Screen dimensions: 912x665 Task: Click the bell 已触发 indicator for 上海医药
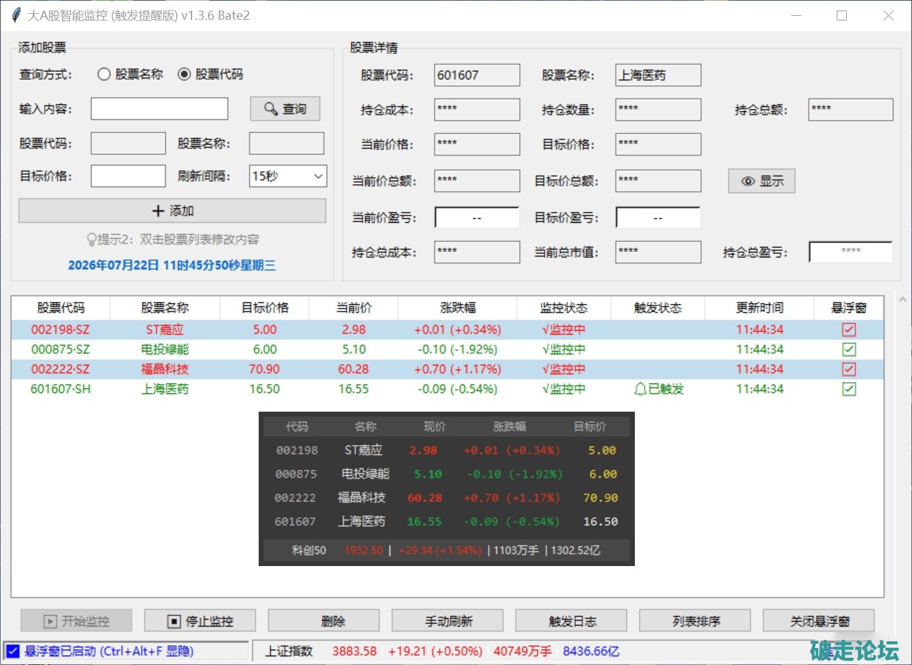(x=659, y=389)
